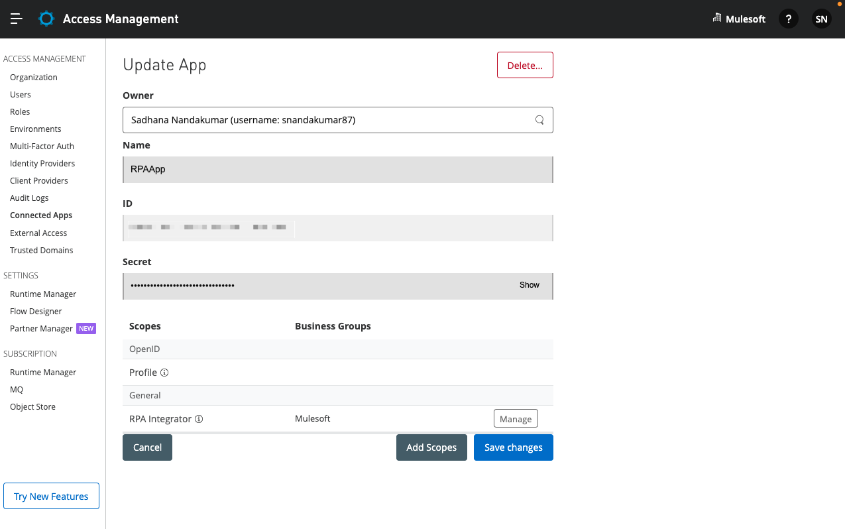Click the Cancel button
The width and height of the screenshot is (845, 529).
[x=147, y=447]
